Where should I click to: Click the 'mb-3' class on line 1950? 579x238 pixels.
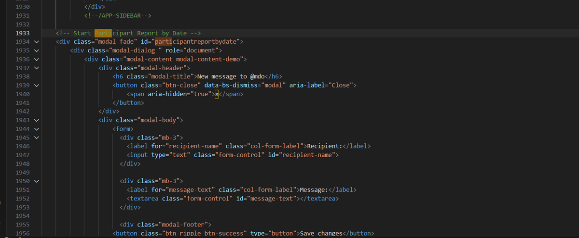point(169,181)
